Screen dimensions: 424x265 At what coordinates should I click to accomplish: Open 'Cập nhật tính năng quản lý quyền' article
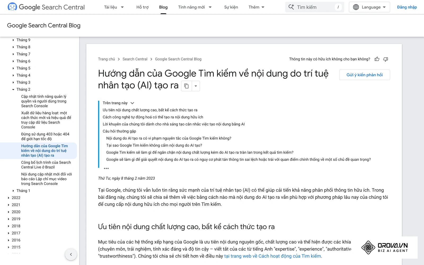[44, 101]
